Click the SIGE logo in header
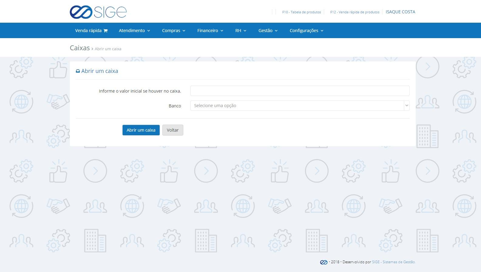This screenshot has height=272, width=481. point(98,12)
